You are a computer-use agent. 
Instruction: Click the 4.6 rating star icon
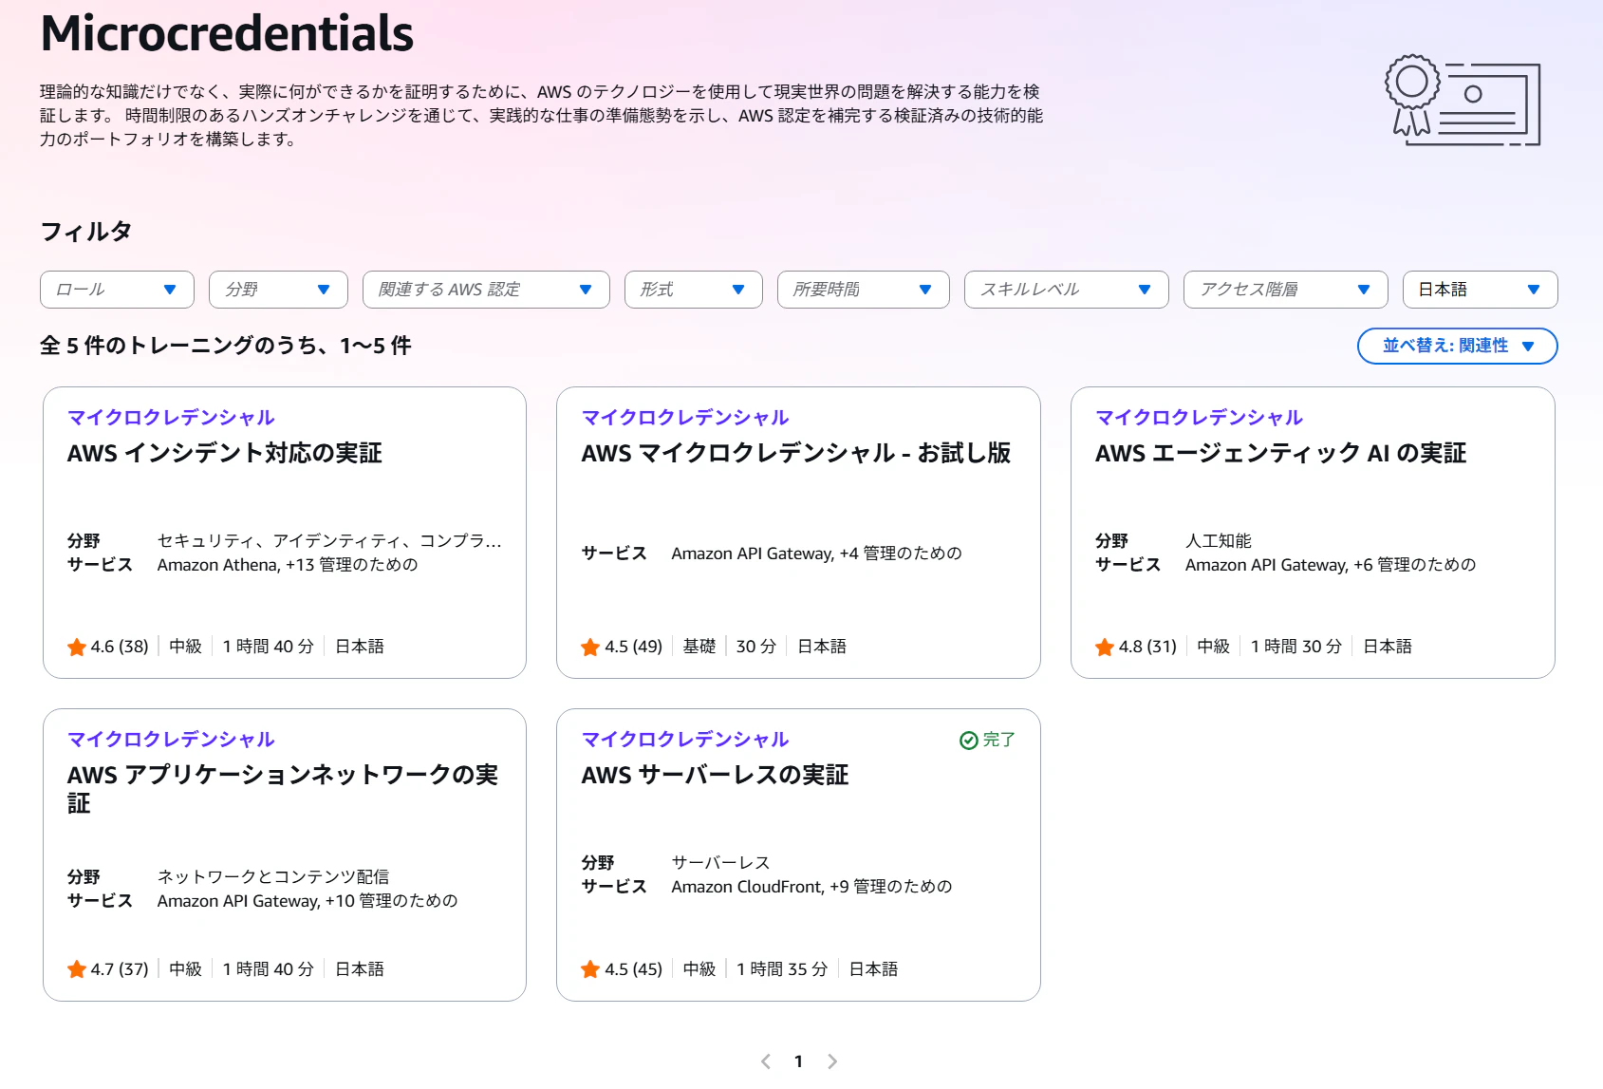[77, 648]
